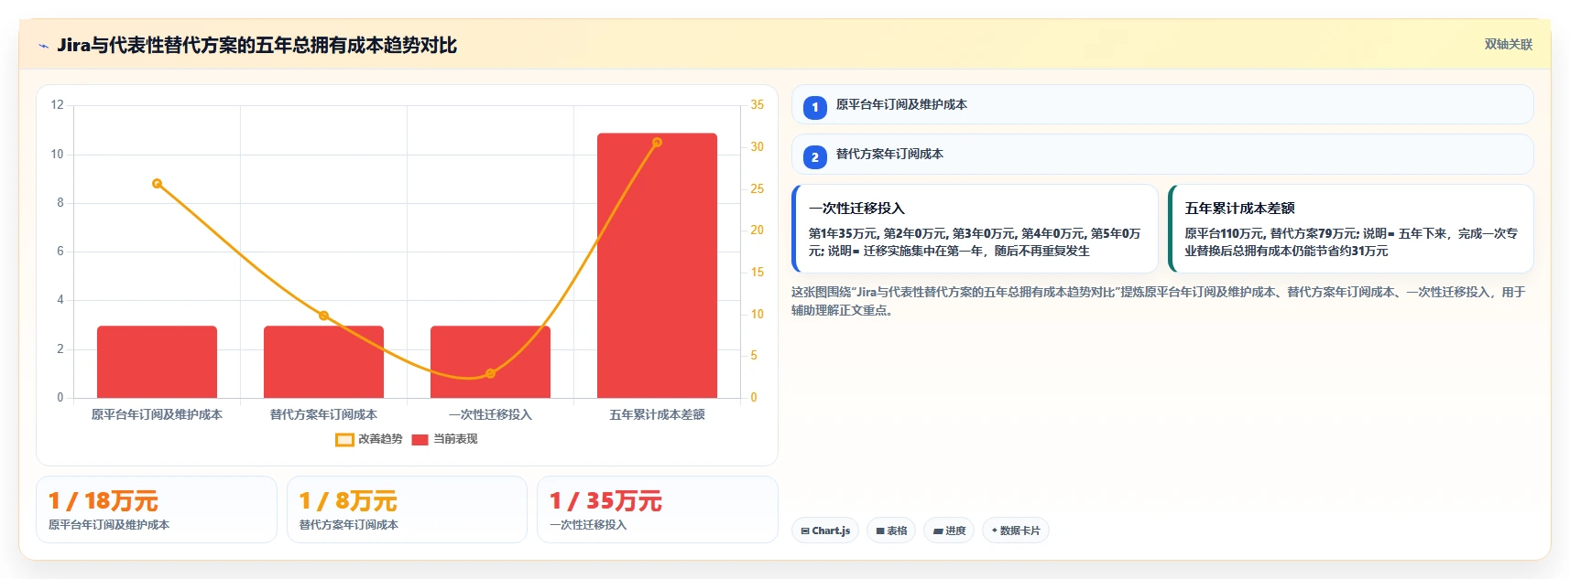Click the 表格 tag icon

click(x=880, y=531)
